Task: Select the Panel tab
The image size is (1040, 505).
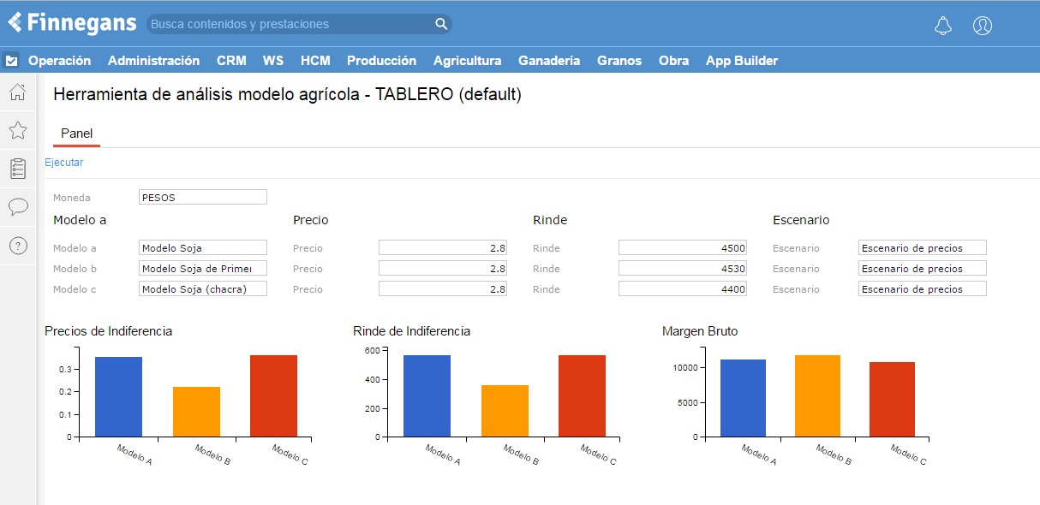Action: pos(76,134)
